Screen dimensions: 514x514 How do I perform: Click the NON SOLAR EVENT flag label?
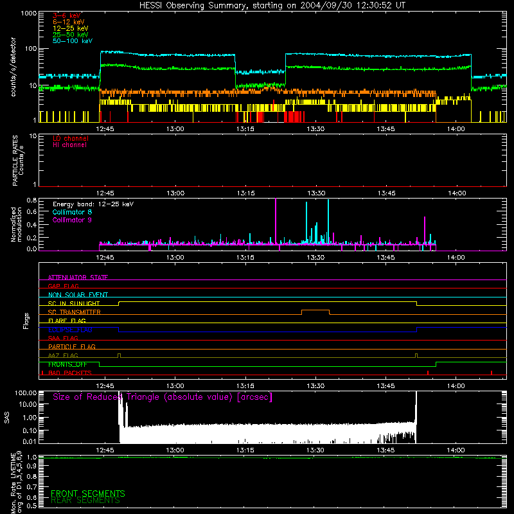(x=78, y=295)
